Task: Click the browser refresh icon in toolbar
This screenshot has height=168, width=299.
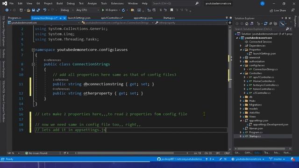Action: tap(123, 10)
